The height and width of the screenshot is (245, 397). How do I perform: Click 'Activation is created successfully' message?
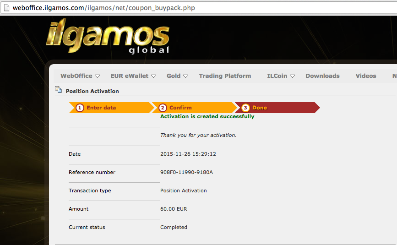(x=207, y=116)
